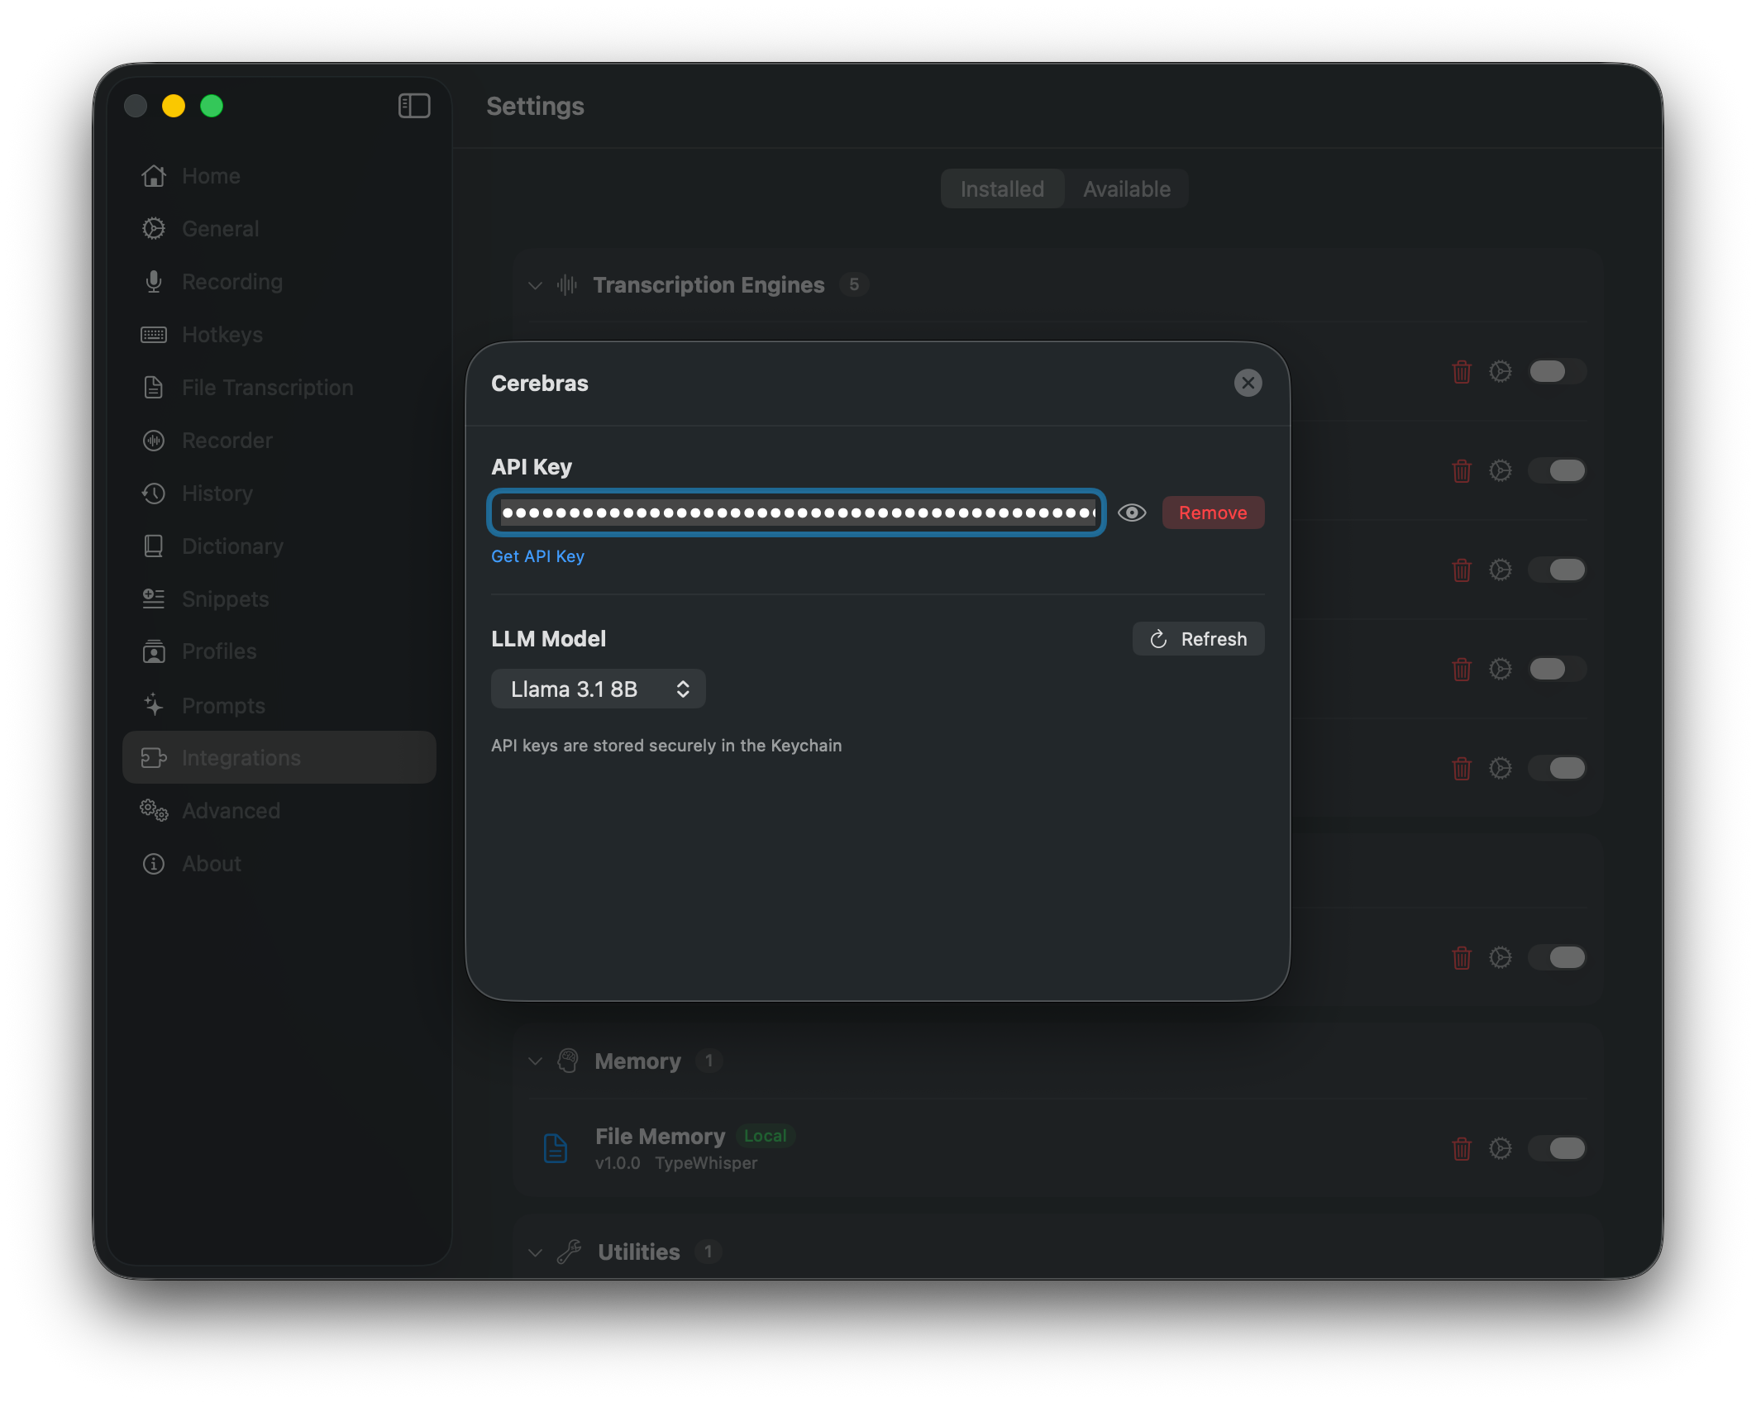1756x1402 pixels.
Task: Select the Installed tab
Action: 1001,188
